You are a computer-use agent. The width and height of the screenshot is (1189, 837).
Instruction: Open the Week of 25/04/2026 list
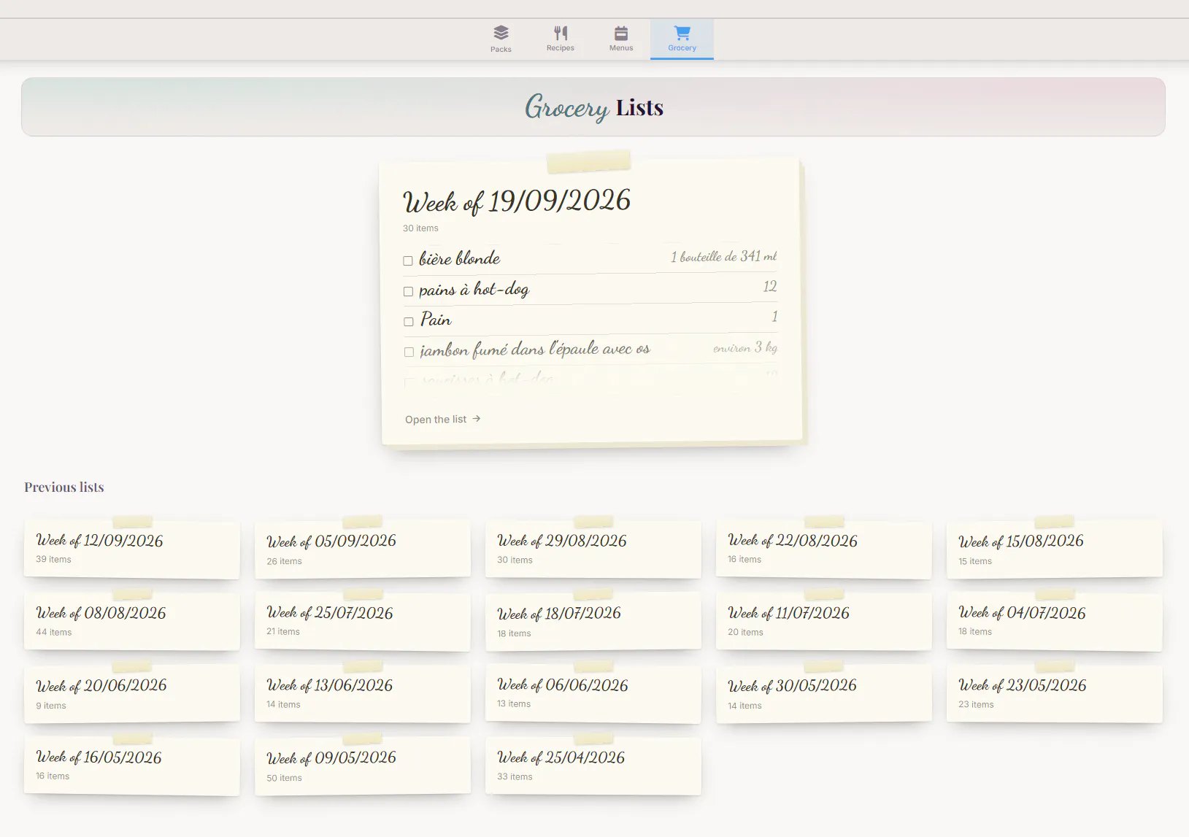[x=593, y=765]
